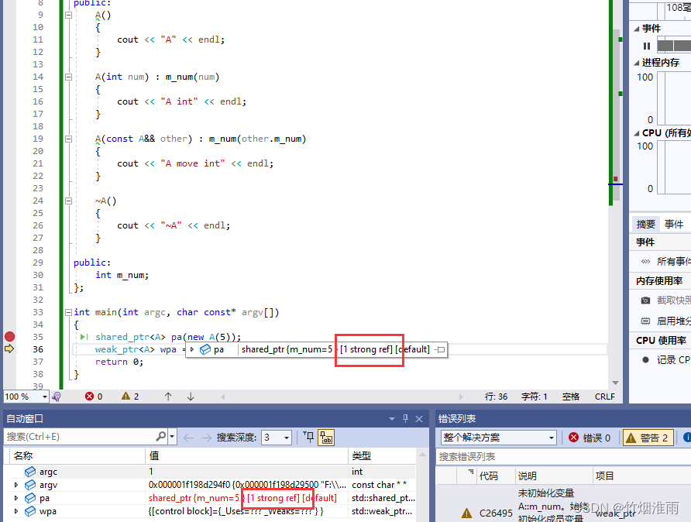Click the run-to-click green arrow on line 35
This screenshot has width=691, height=522.
(84, 337)
